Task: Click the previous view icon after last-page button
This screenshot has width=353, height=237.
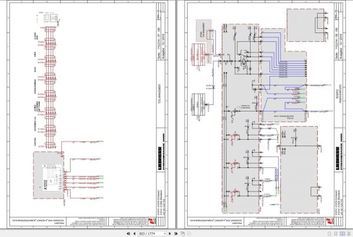Action: [x=183, y=233]
